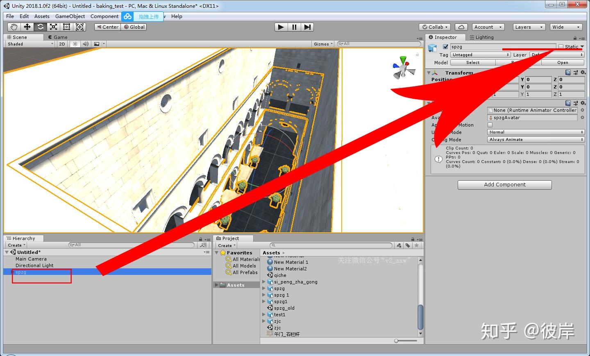The width and height of the screenshot is (590, 356).
Task: Toggle Scene view lighting
Action: click(75, 44)
